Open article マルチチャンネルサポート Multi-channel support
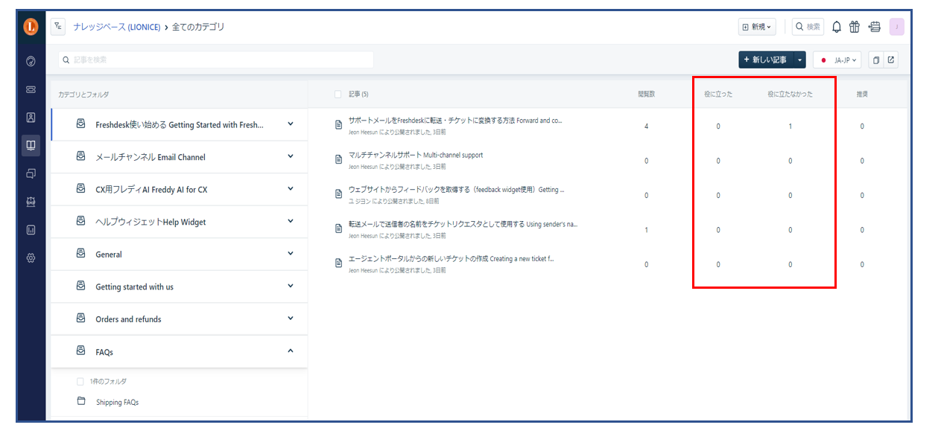Image resolution: width=941 pixels, height=448 pixels. click(x=416, y=156)
